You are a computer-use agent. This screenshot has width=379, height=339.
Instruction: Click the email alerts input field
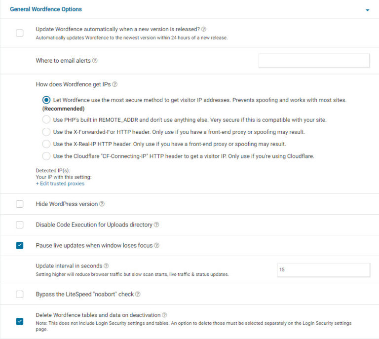[x=314, y=61]
